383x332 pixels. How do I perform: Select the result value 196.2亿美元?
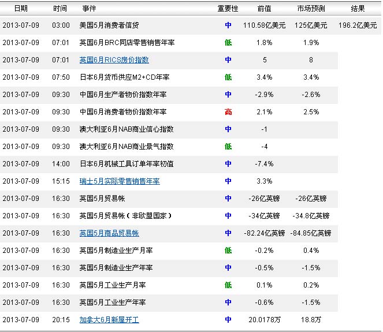(358, 25)
